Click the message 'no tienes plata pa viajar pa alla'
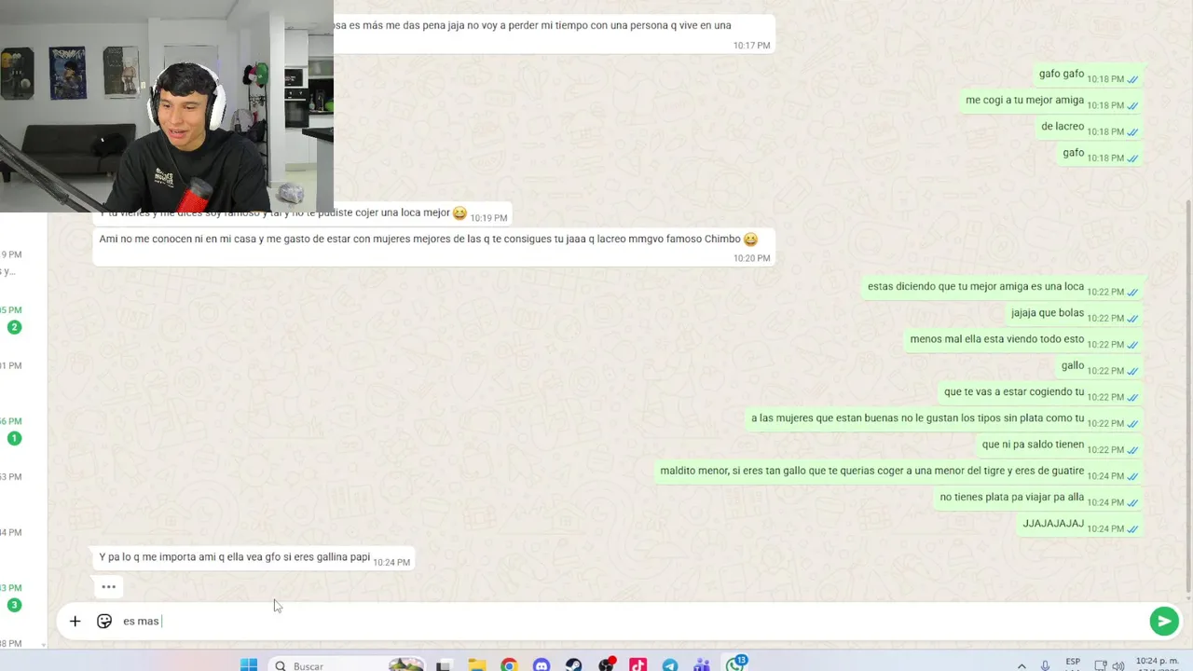 pos(1038,497)
